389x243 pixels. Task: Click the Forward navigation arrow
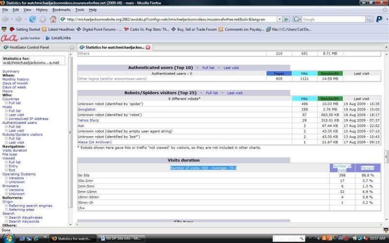18,19
